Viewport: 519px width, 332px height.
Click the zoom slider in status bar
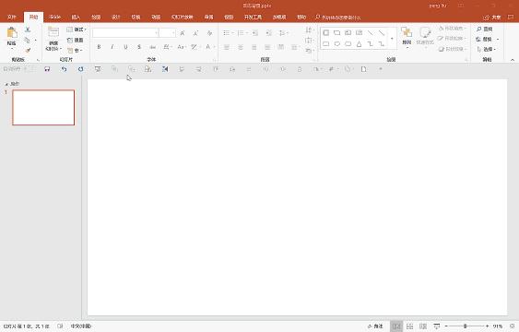tap(466, 326)
